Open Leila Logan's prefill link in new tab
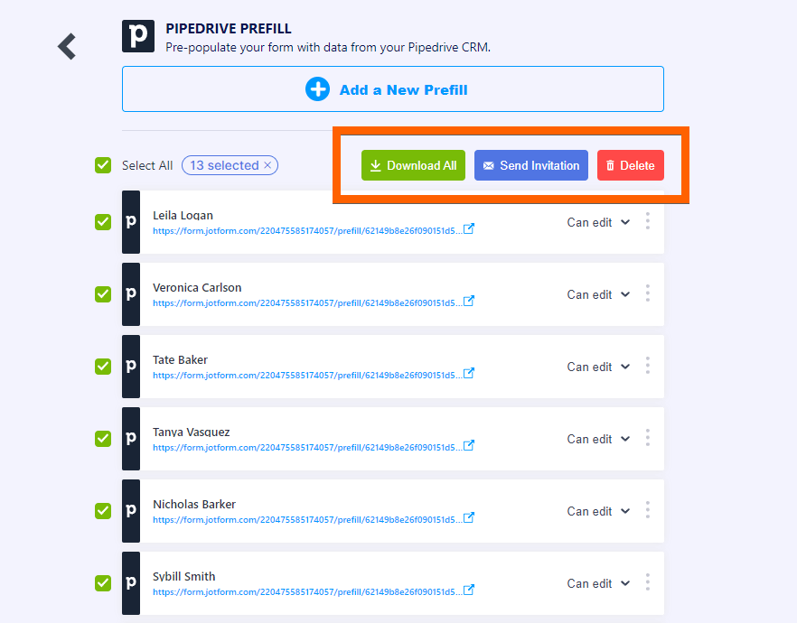Screen dimensions: 797x623 [x=469, y=229]
